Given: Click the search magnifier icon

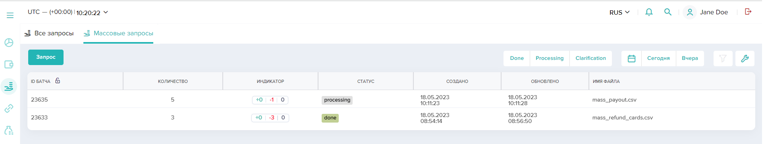Looking at the screenshot, I should tap(668, 12).
